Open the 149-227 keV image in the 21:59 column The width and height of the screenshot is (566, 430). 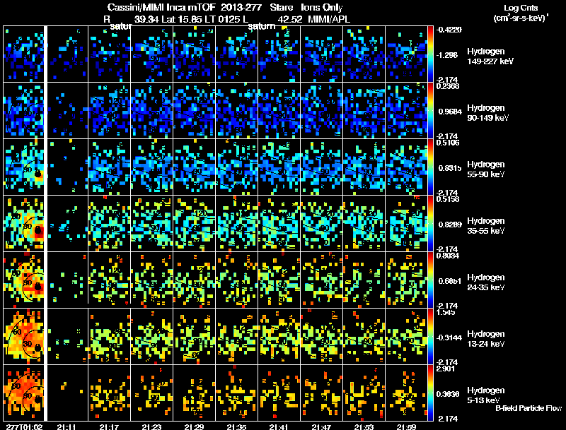(406, 54)
